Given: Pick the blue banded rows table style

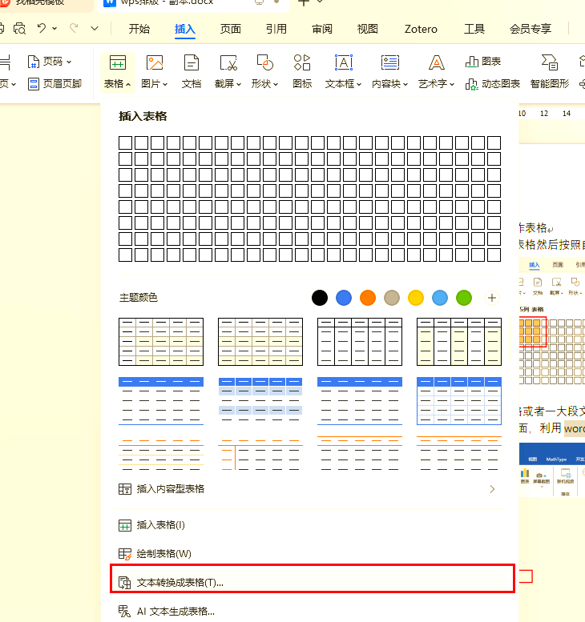Looking at the screenshot, I should coord(260,401).
